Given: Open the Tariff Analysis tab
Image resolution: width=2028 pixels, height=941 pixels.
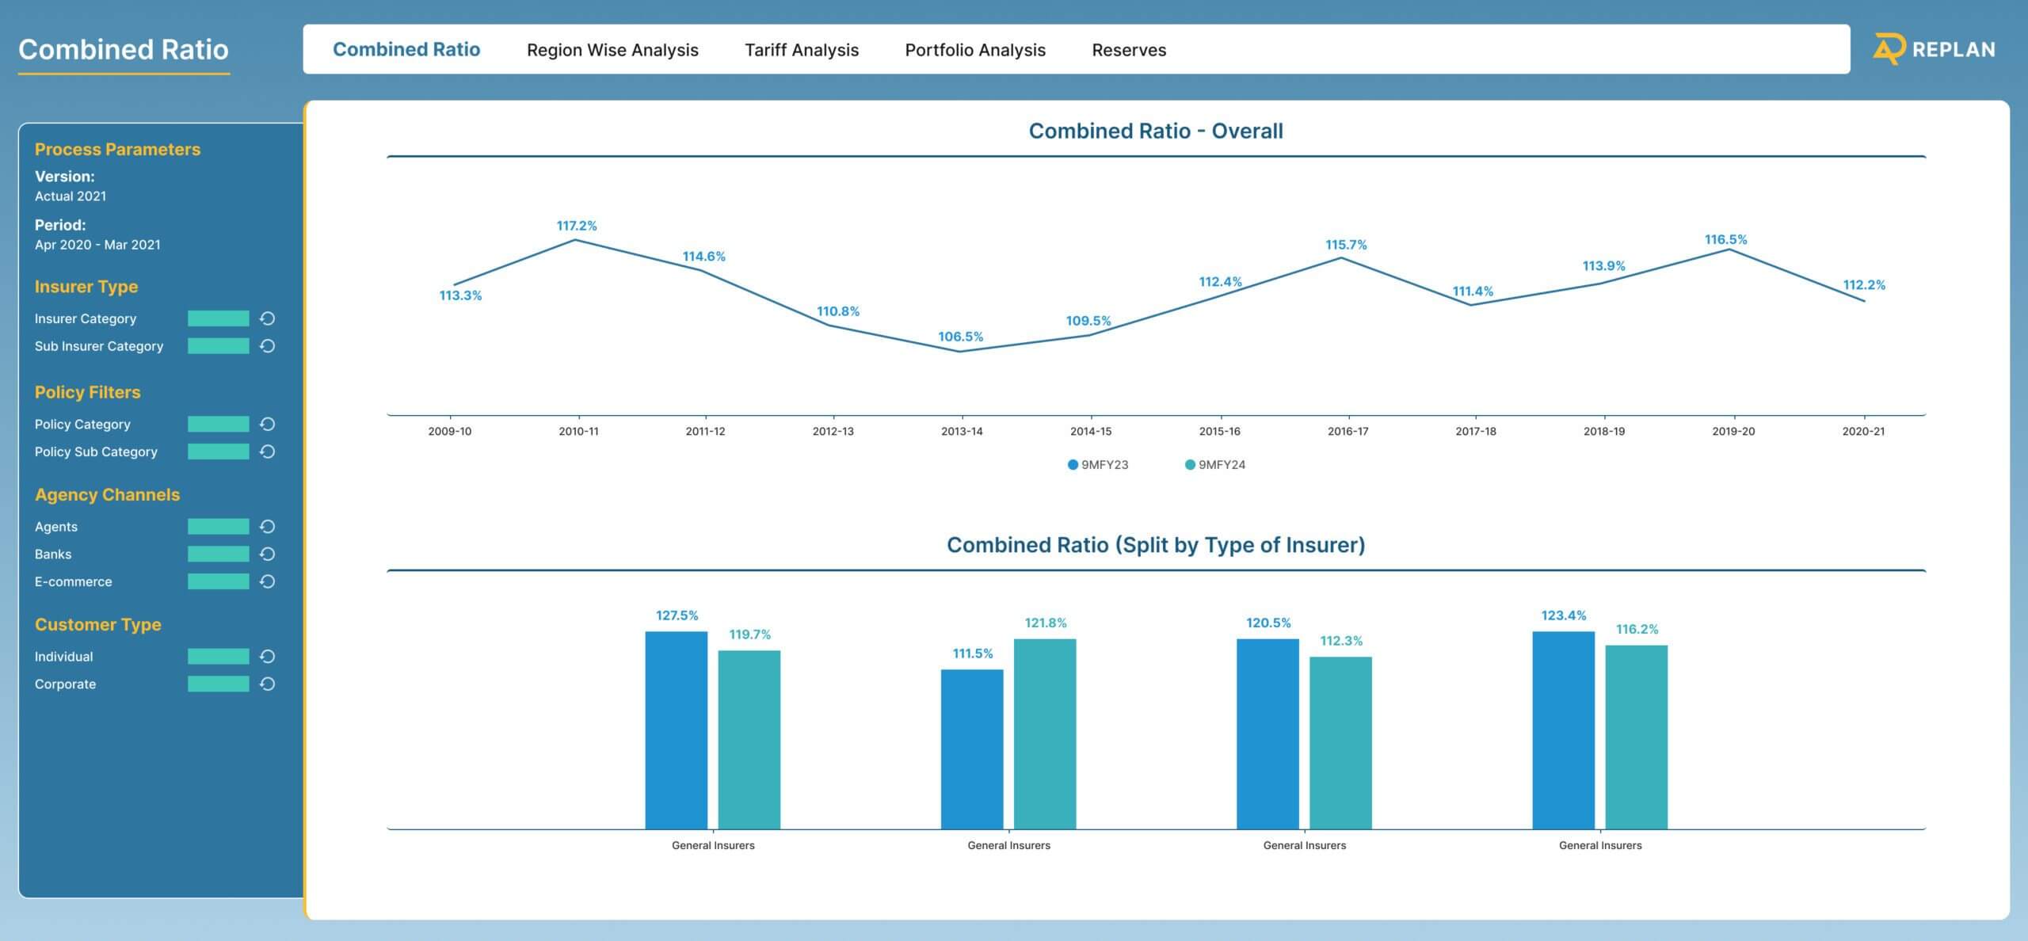Looking at the screenshot, I should [x=801, y=50].
